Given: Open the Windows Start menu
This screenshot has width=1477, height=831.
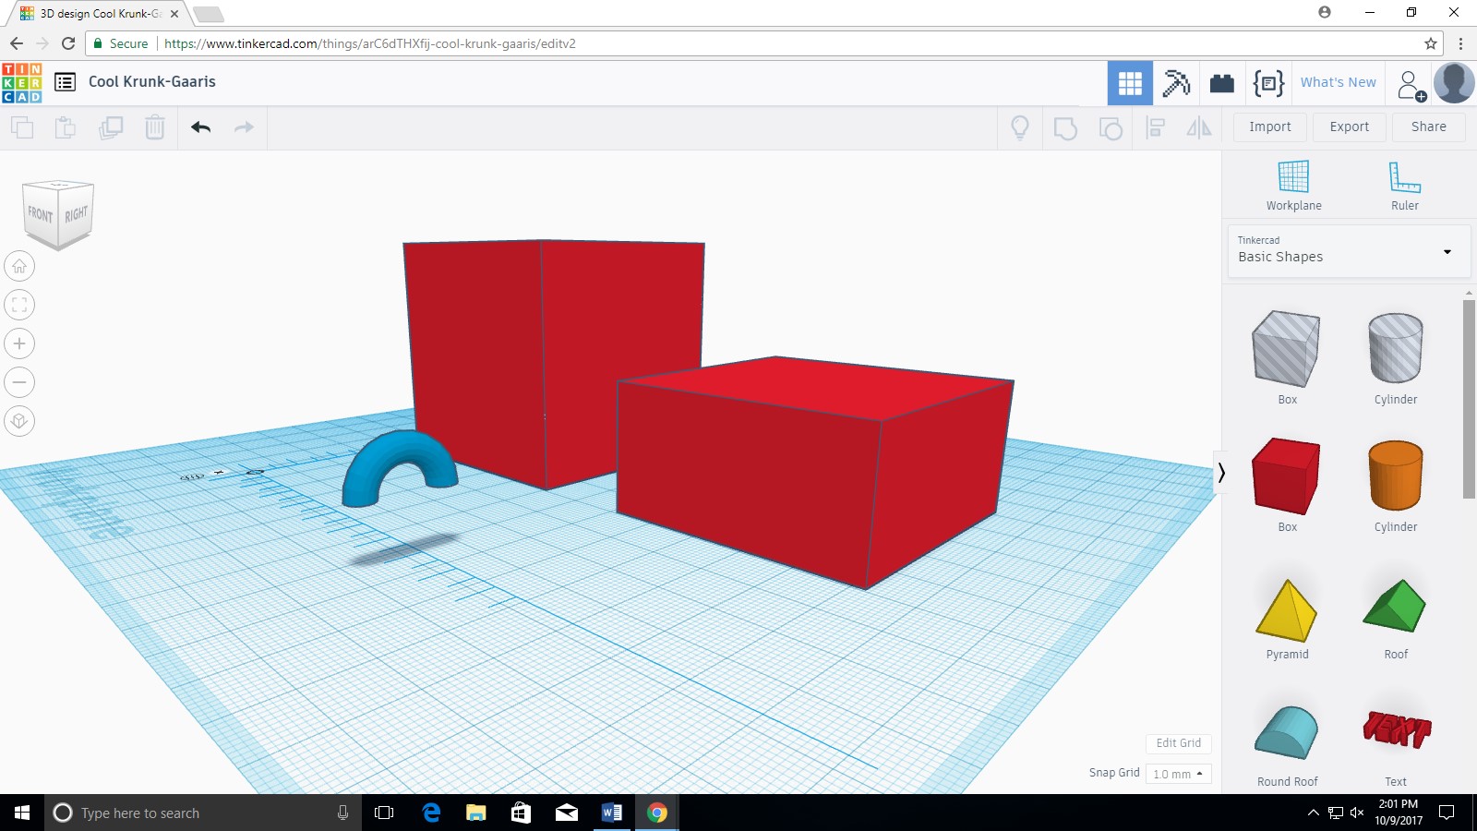Looking at the screenshot, I should [x=22, y=813].
